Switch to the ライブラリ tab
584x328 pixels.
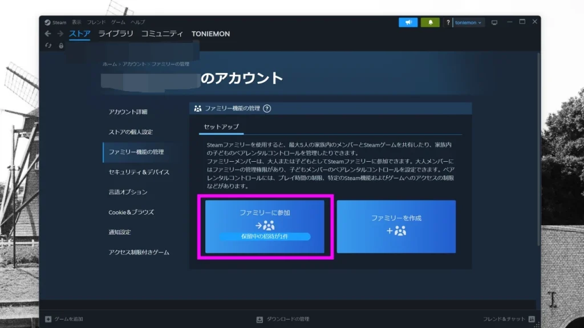point(115,34)
